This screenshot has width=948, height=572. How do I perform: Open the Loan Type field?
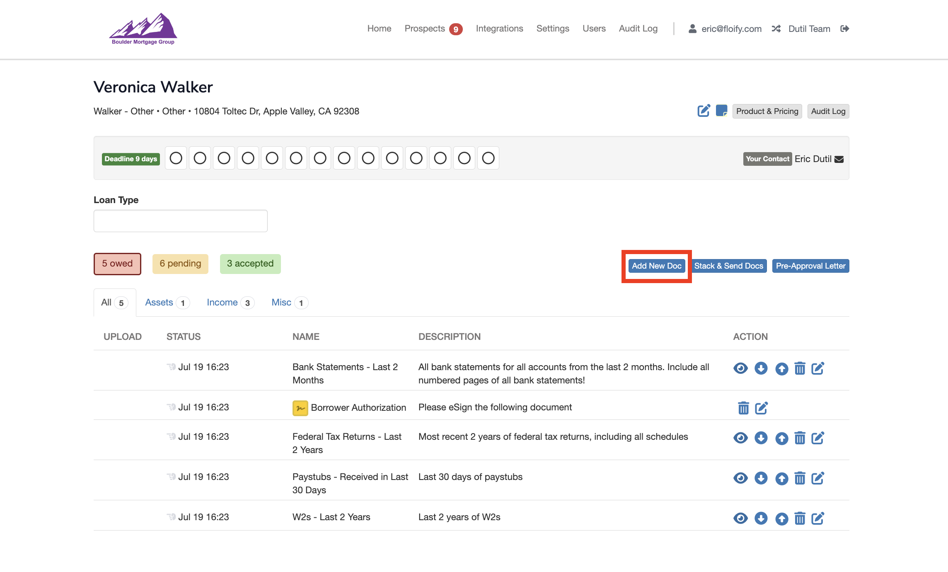click(x=180, y=221)
